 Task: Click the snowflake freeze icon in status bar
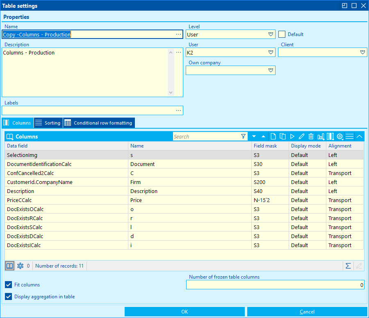(x=20, y=266)
